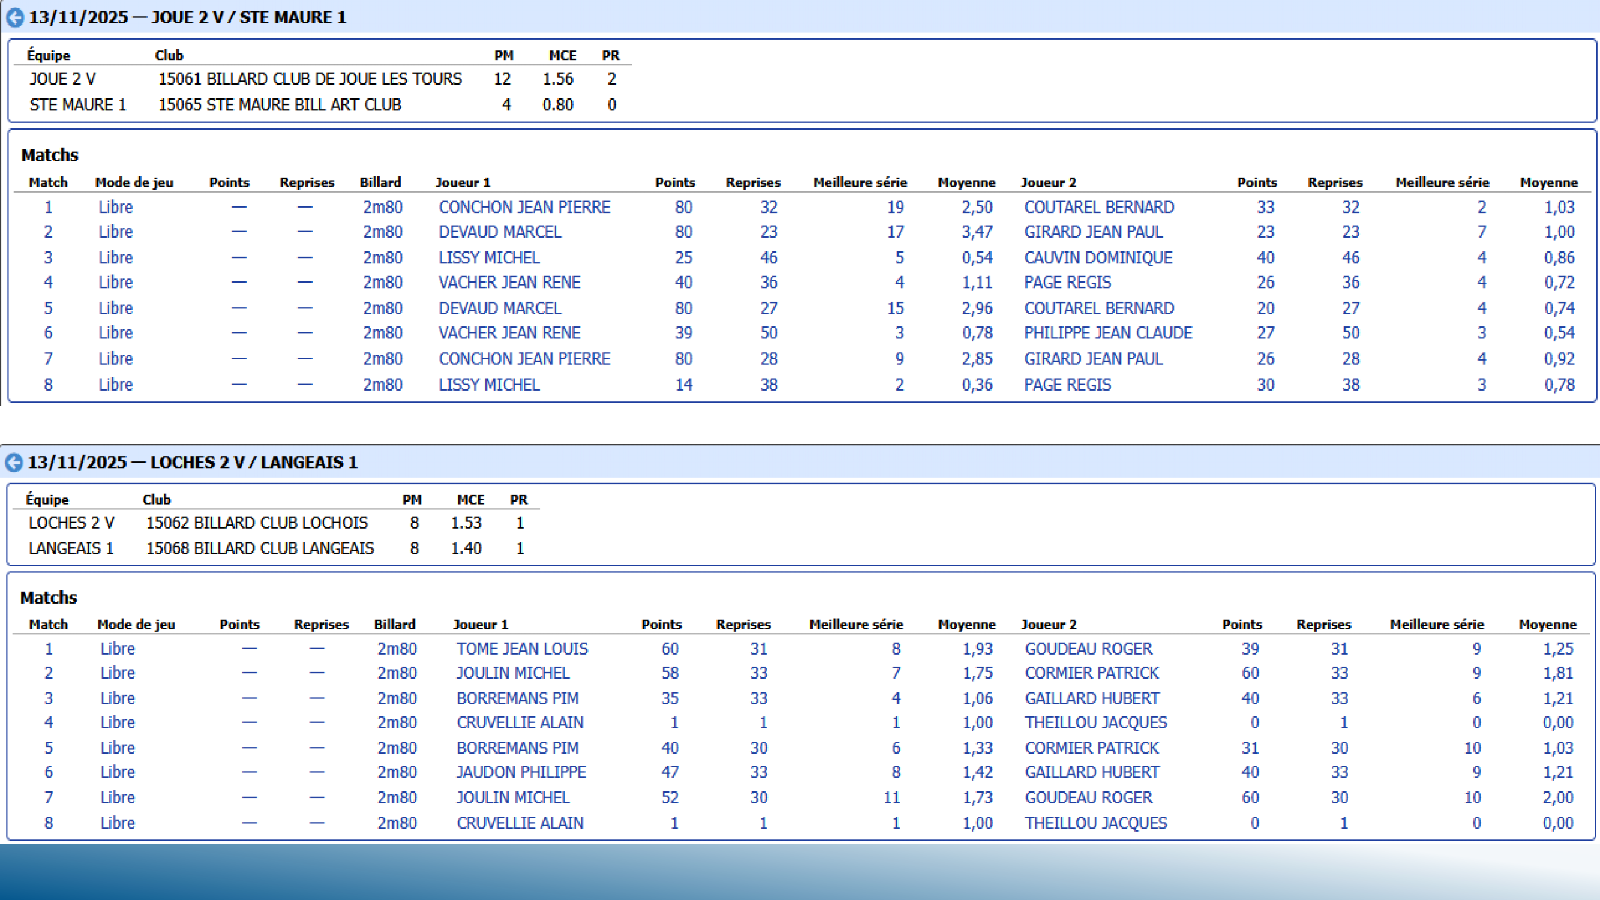Click the 13/11/2025 JOUE 2 V / STE MAURE 1 title
Image resolution: width=1600 pixels, height=900 pixels.
click(x=187, y=17)
